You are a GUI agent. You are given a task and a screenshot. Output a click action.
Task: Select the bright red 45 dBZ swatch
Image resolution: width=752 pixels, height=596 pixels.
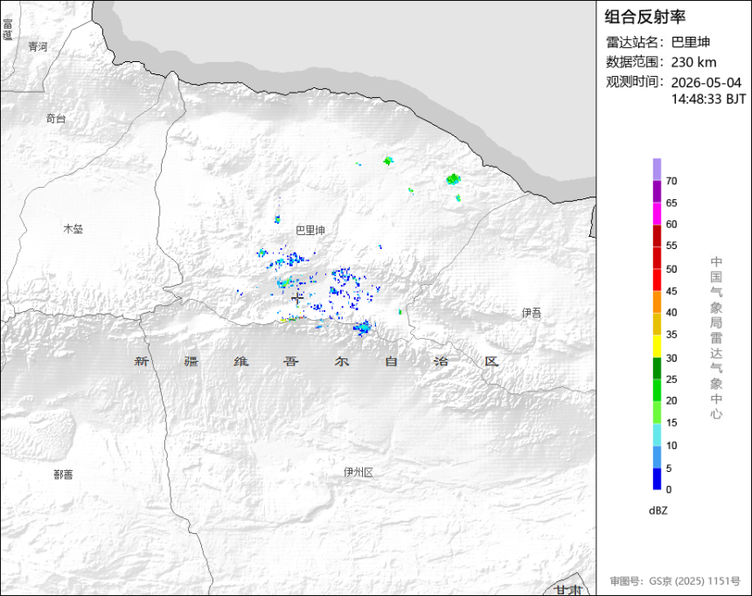click(x=657, y=280)
